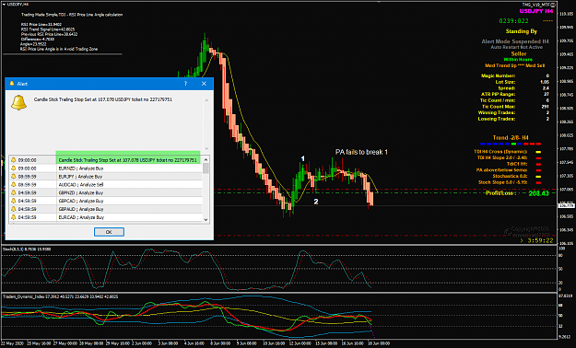
Task: Click the bell icon on the Candle Stick Trailing Stop list row
Action: click(14, 160)
